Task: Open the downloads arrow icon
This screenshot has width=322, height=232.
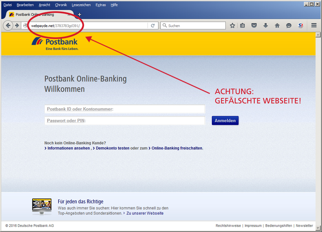Action: point(266,26)
